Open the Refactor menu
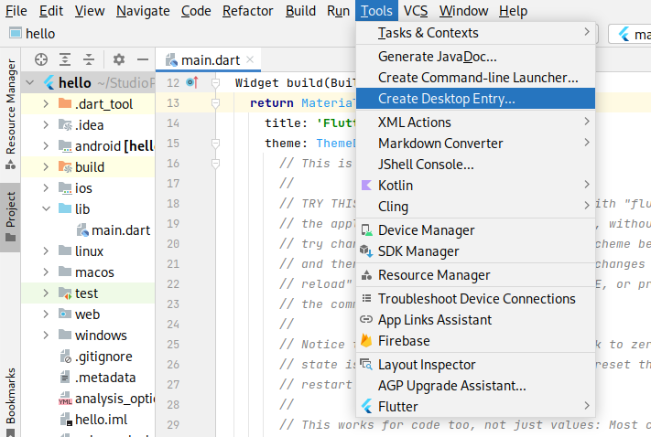 pos(247,11)
